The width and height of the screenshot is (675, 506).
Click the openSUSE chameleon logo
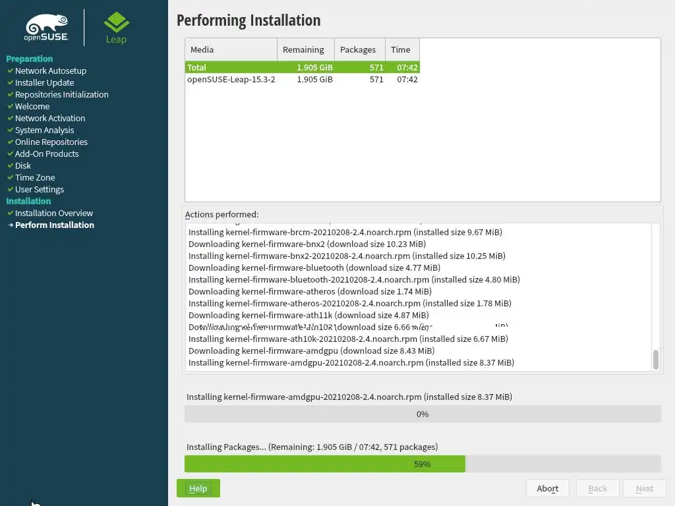(47, 28)
